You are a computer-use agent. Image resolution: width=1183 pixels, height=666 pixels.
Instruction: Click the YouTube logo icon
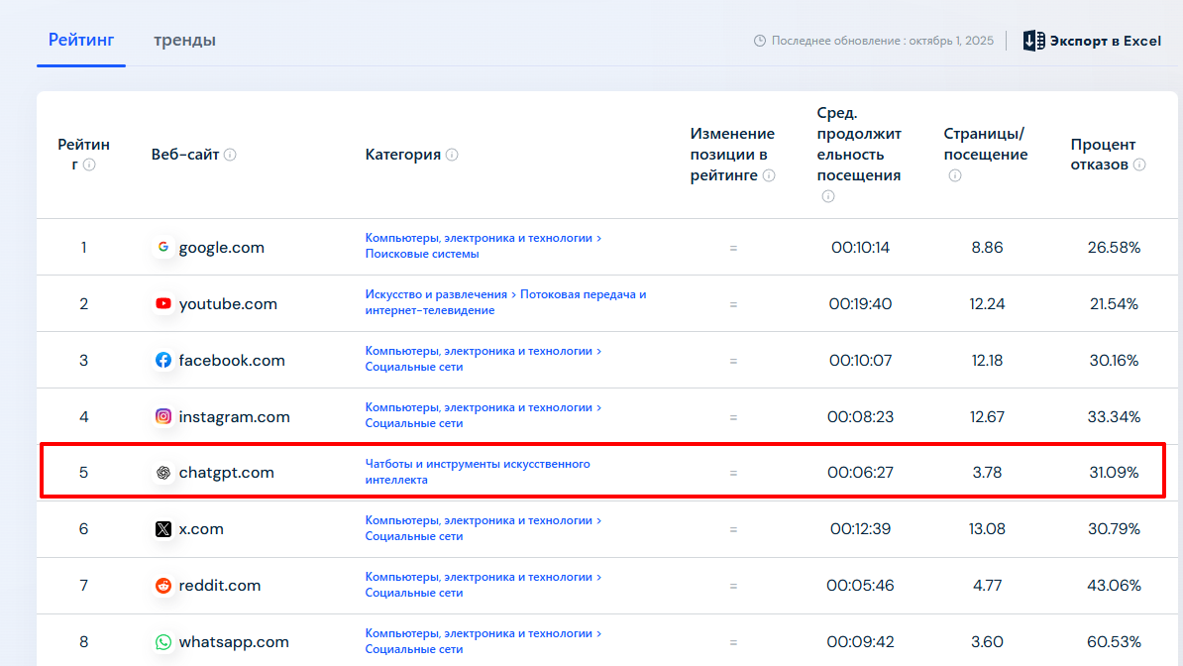coord(163,304)
